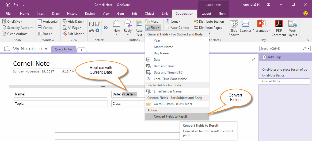Screen dimensions: 312x141
Task: Choose Year field from menu
Action: pos(177,41)
